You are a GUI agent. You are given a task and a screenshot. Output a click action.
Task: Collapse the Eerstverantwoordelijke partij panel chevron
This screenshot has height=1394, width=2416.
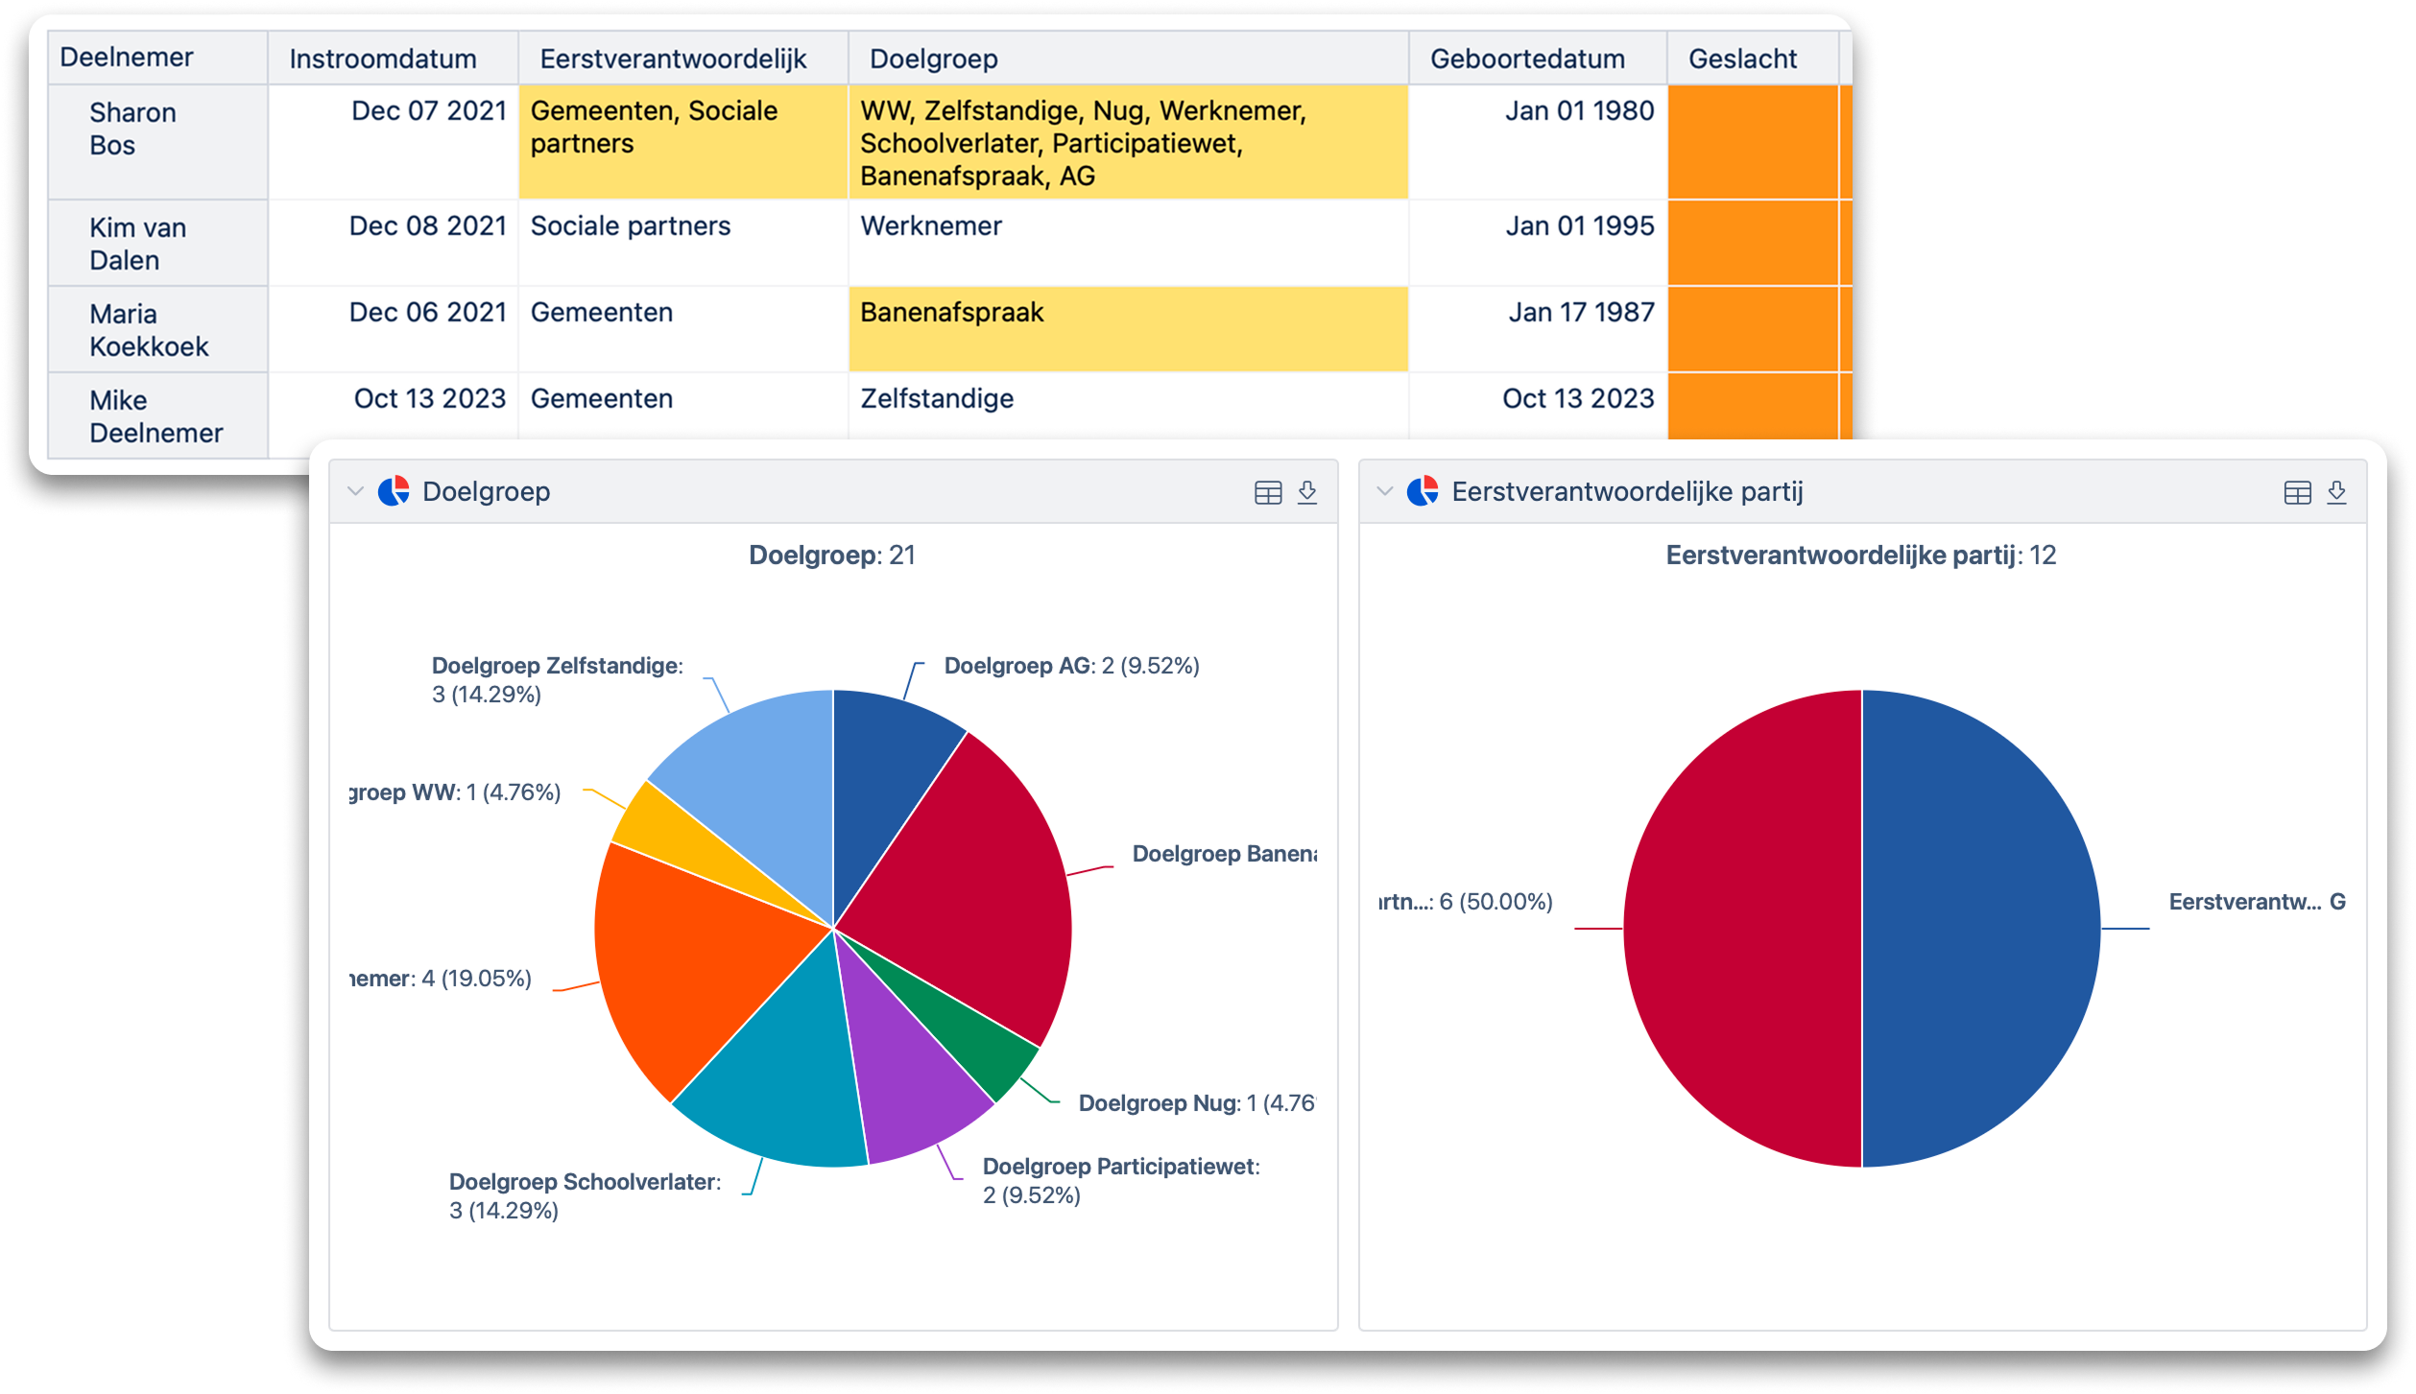coord(1384,491)
